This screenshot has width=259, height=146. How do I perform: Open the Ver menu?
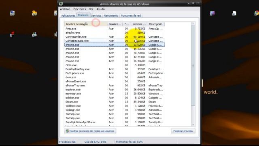pyautogui.click(x=91, y=9)
